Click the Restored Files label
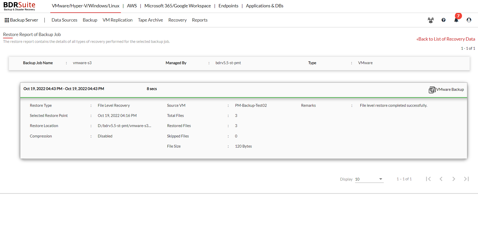This screenshot has width=478, height=230. 179,126
